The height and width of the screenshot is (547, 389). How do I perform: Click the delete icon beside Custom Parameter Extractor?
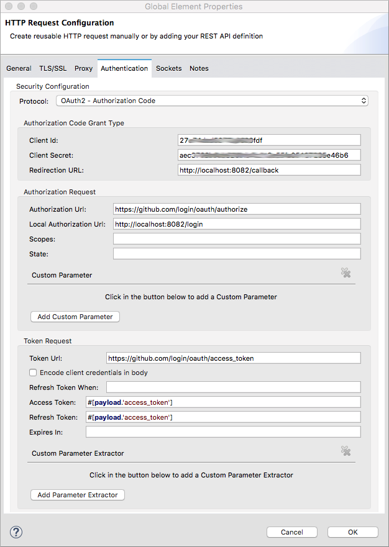coord(346,451)
